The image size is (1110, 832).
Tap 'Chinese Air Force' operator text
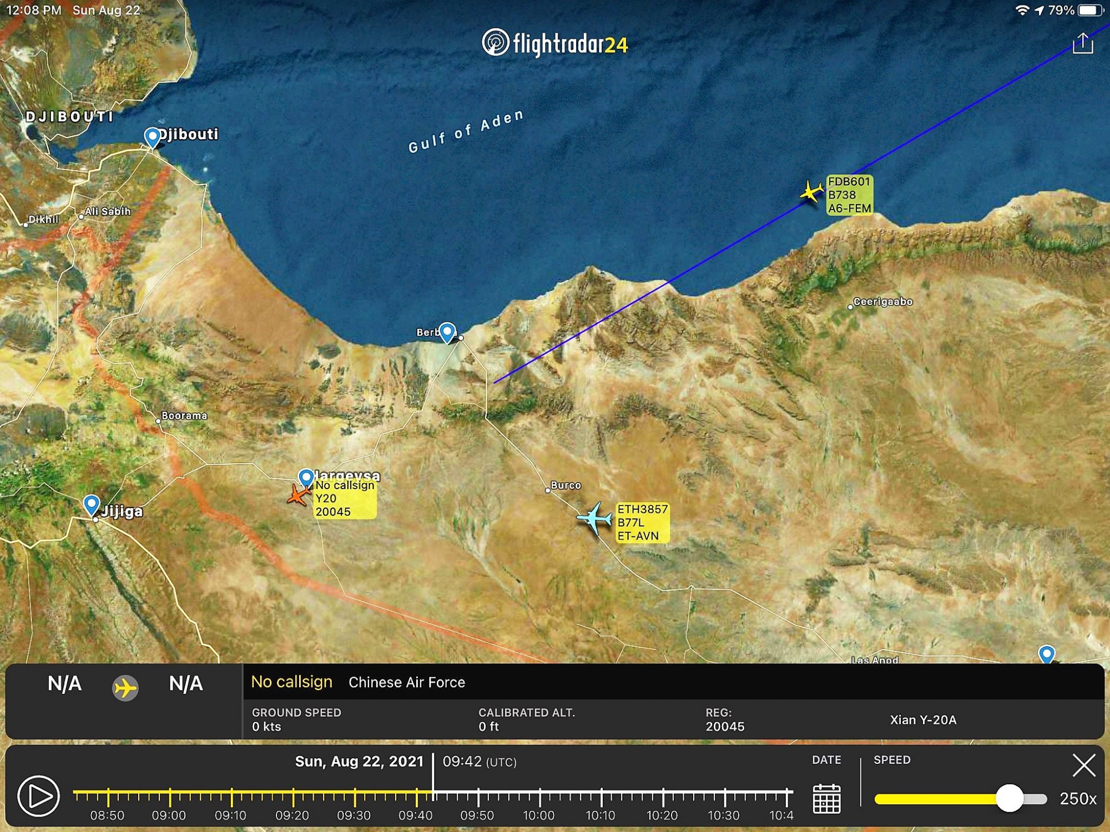[407, 682]
